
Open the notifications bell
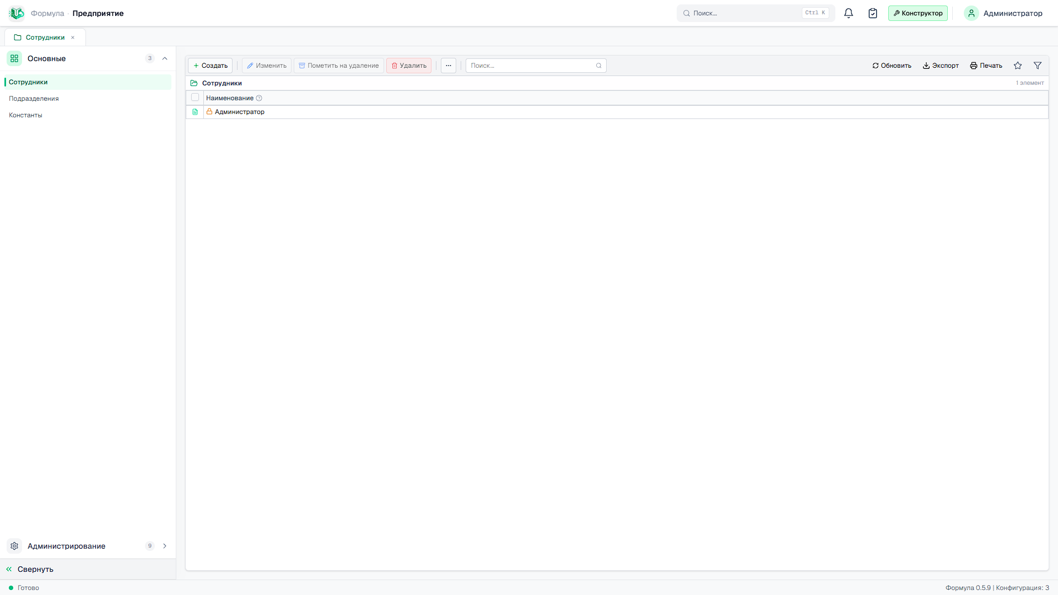tap(849, 13)
